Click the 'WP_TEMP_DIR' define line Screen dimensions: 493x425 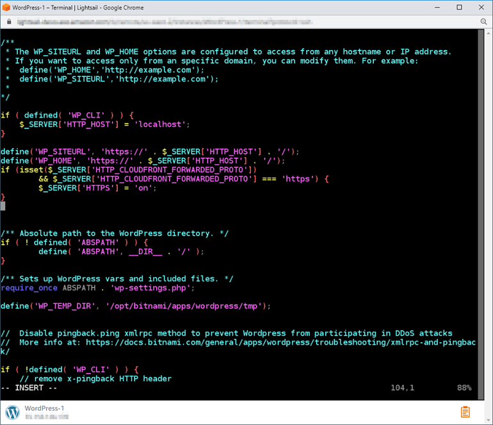(x=136, y=306)
